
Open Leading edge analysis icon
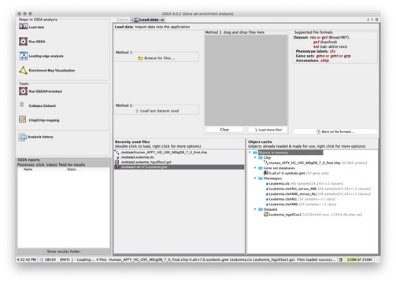[x=24, y=56]
